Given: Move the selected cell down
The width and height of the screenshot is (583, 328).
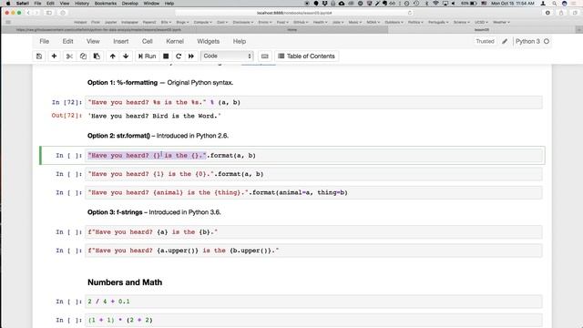Looking at the screenshot, I should (126, 56).
